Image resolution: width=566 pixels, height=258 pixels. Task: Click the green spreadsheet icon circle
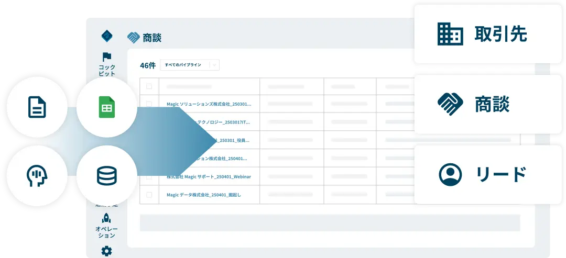[x=106, y=108]
